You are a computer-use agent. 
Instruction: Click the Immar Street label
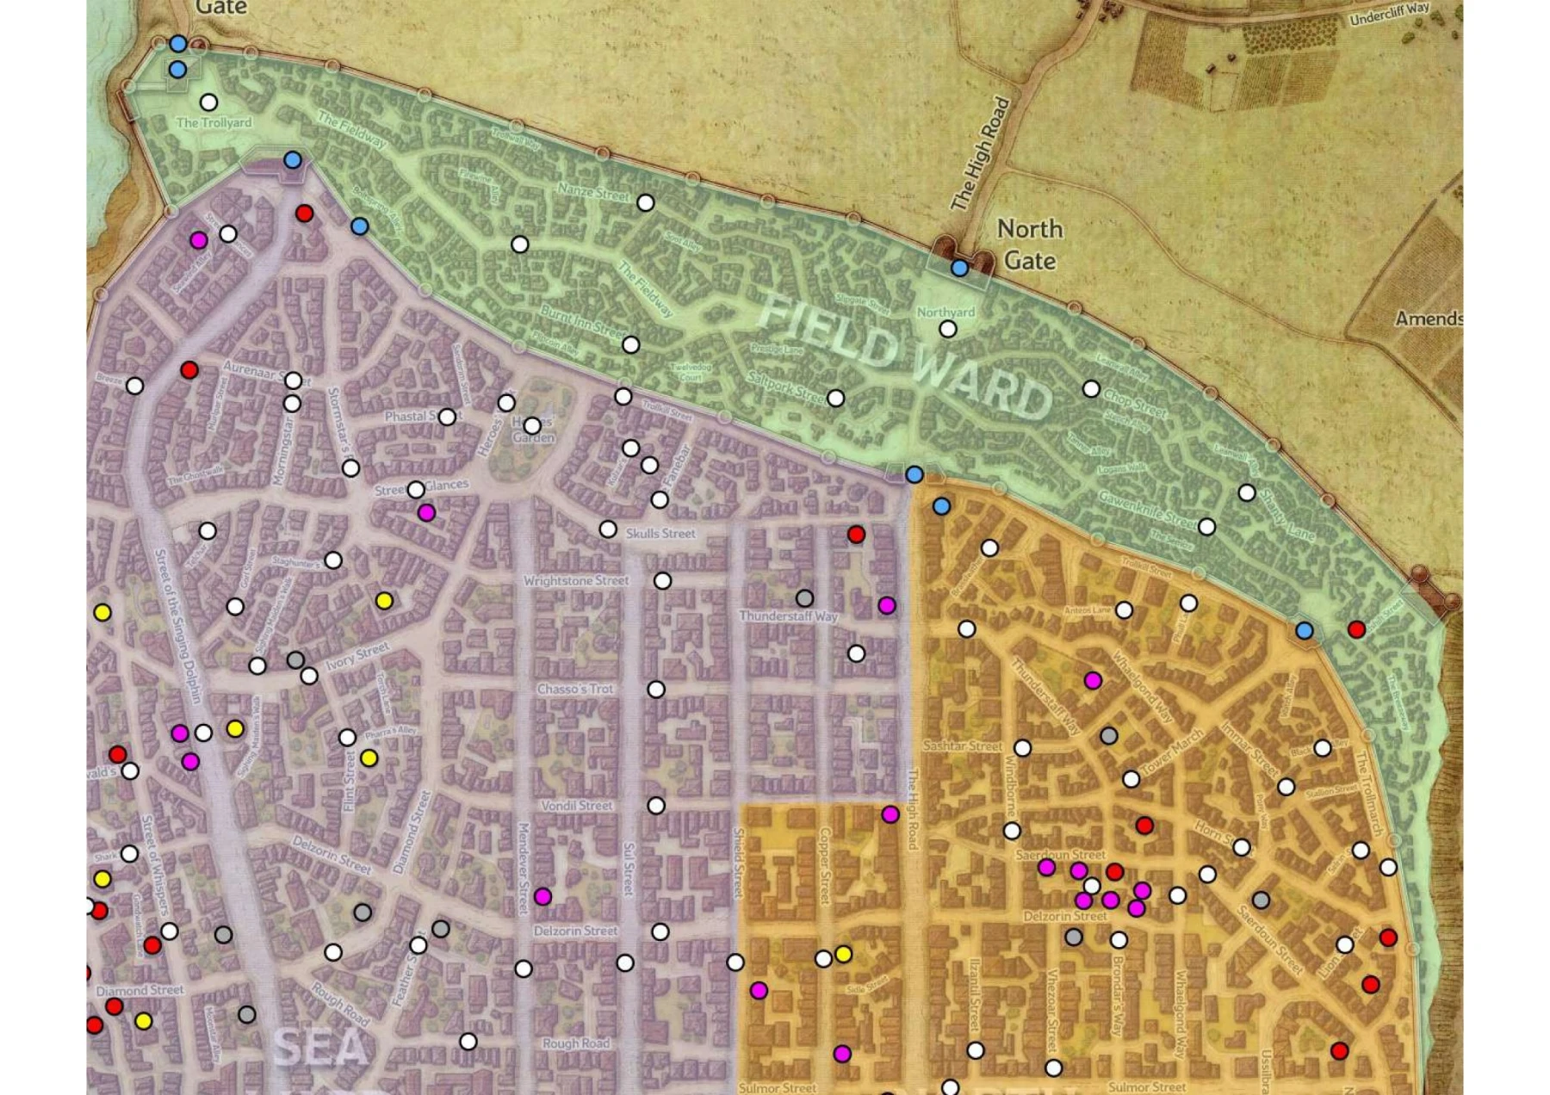point(1250,751)
